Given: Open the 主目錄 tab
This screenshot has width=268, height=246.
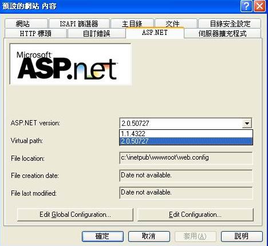Looking at the screenshot, I should pos(132,23).
